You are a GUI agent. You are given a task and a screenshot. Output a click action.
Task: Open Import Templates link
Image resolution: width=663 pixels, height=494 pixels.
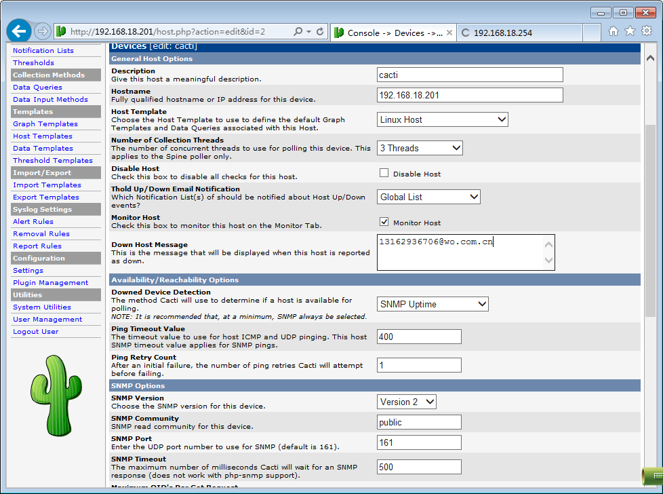click(47, 185)
